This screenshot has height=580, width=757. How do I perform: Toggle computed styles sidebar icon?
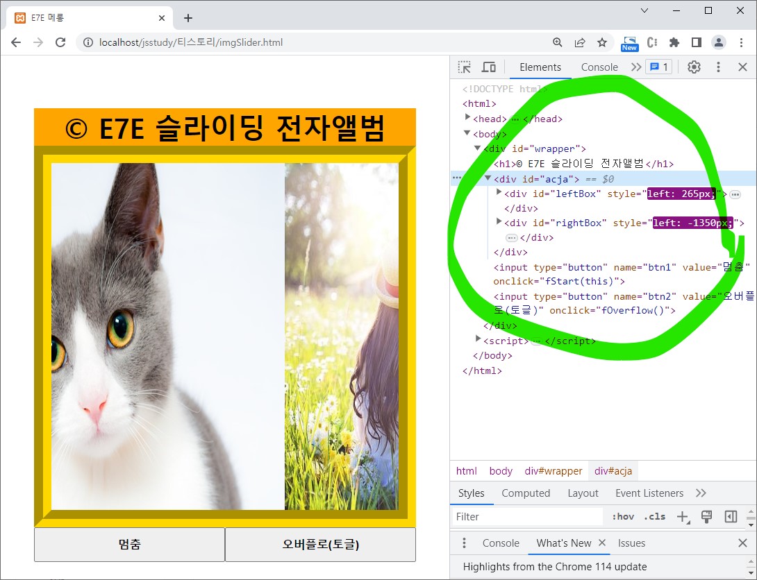[731, 516]
